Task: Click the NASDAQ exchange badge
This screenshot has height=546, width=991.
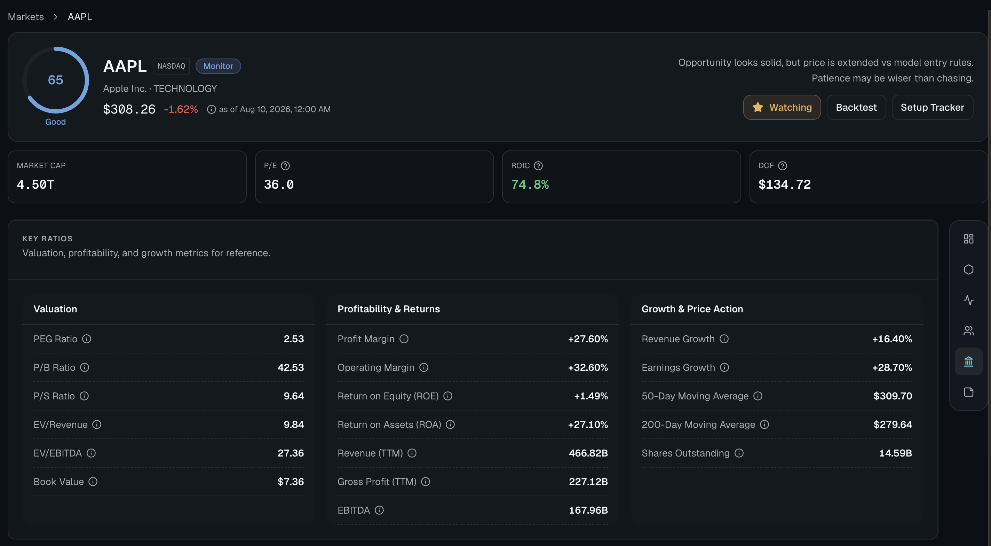Action: (171, 66)
